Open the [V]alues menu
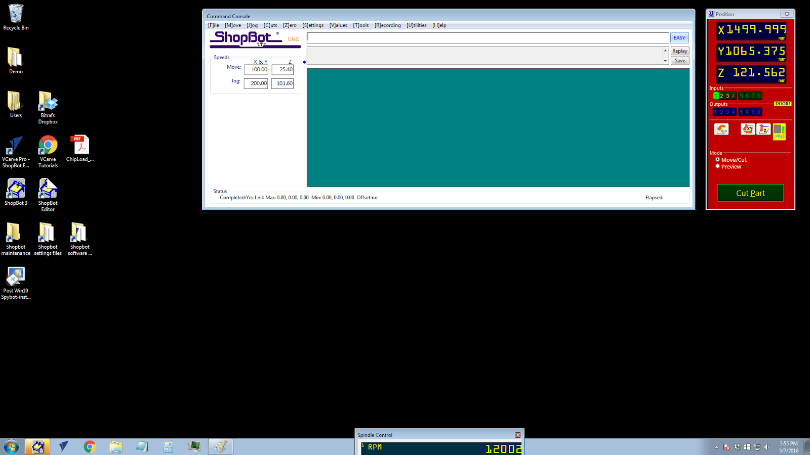 click(x=338, y=25)
